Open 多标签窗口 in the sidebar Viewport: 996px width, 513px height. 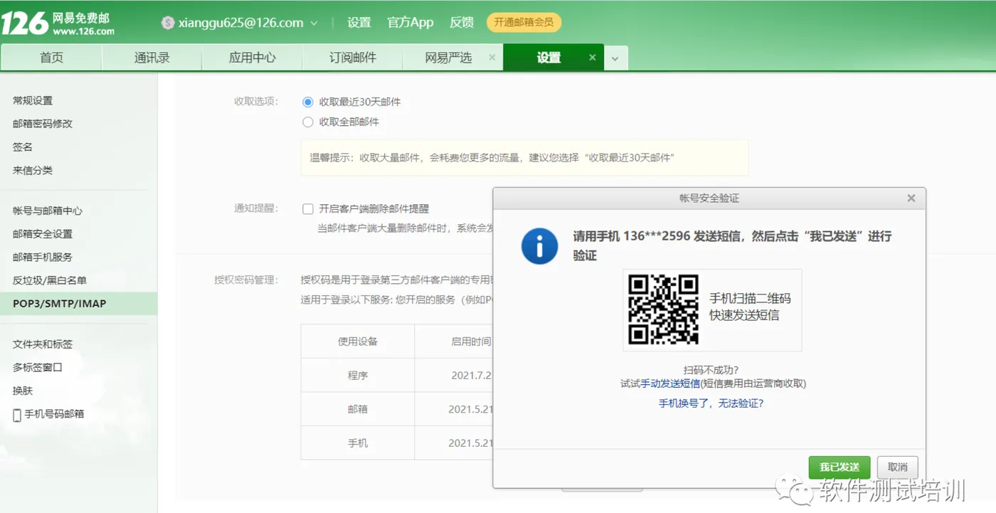[38, 368]
